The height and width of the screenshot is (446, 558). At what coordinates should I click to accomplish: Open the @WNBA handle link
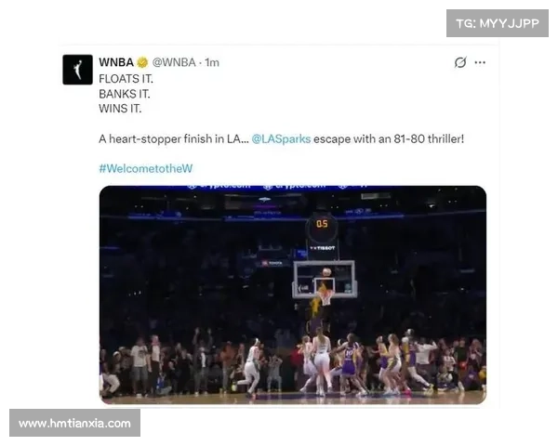pyautogui.click(x=174, y=62)
